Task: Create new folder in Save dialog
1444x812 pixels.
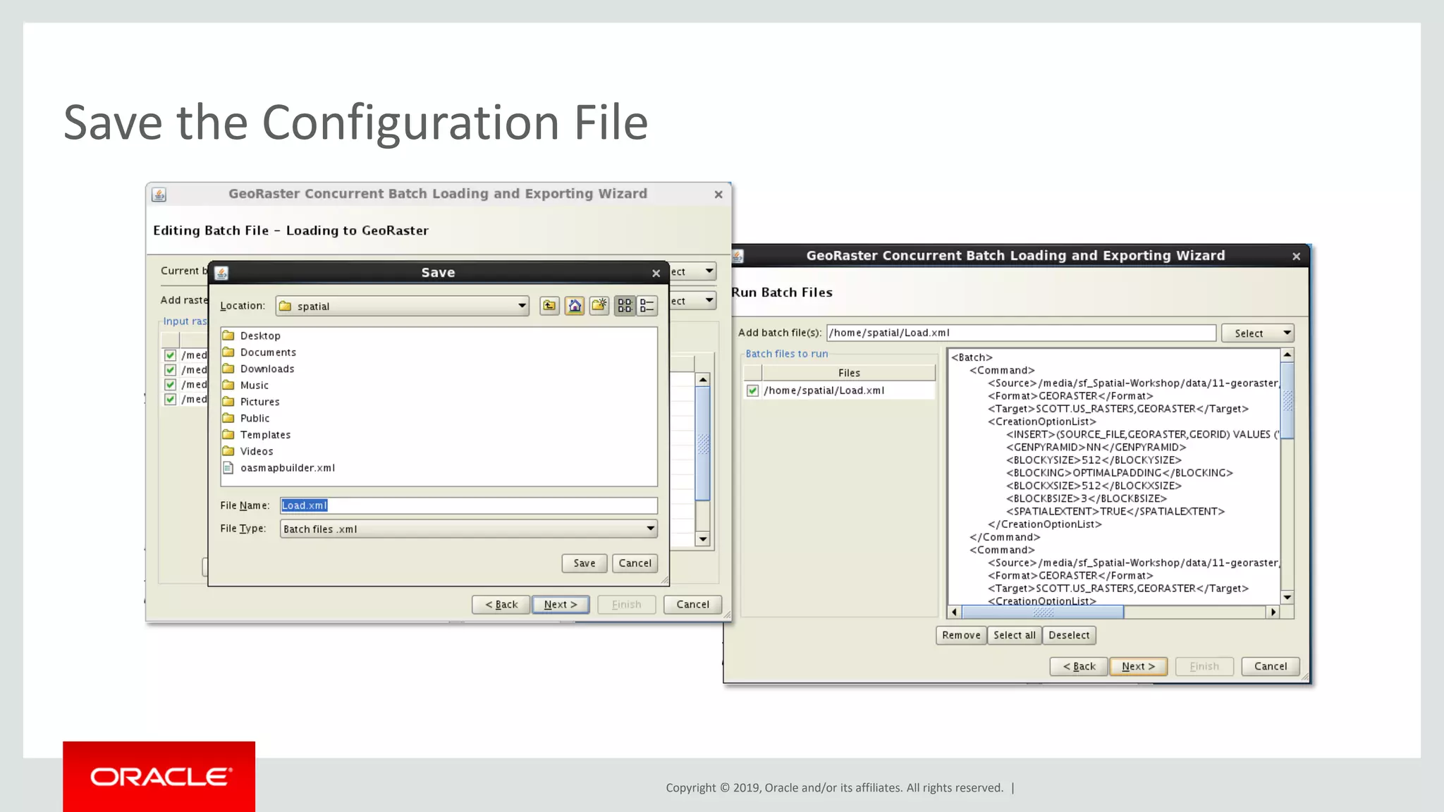Action: point(599,305)
